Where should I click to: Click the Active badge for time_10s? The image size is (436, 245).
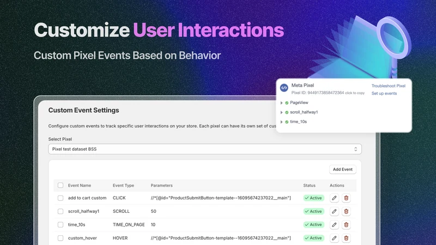point(314,225)
